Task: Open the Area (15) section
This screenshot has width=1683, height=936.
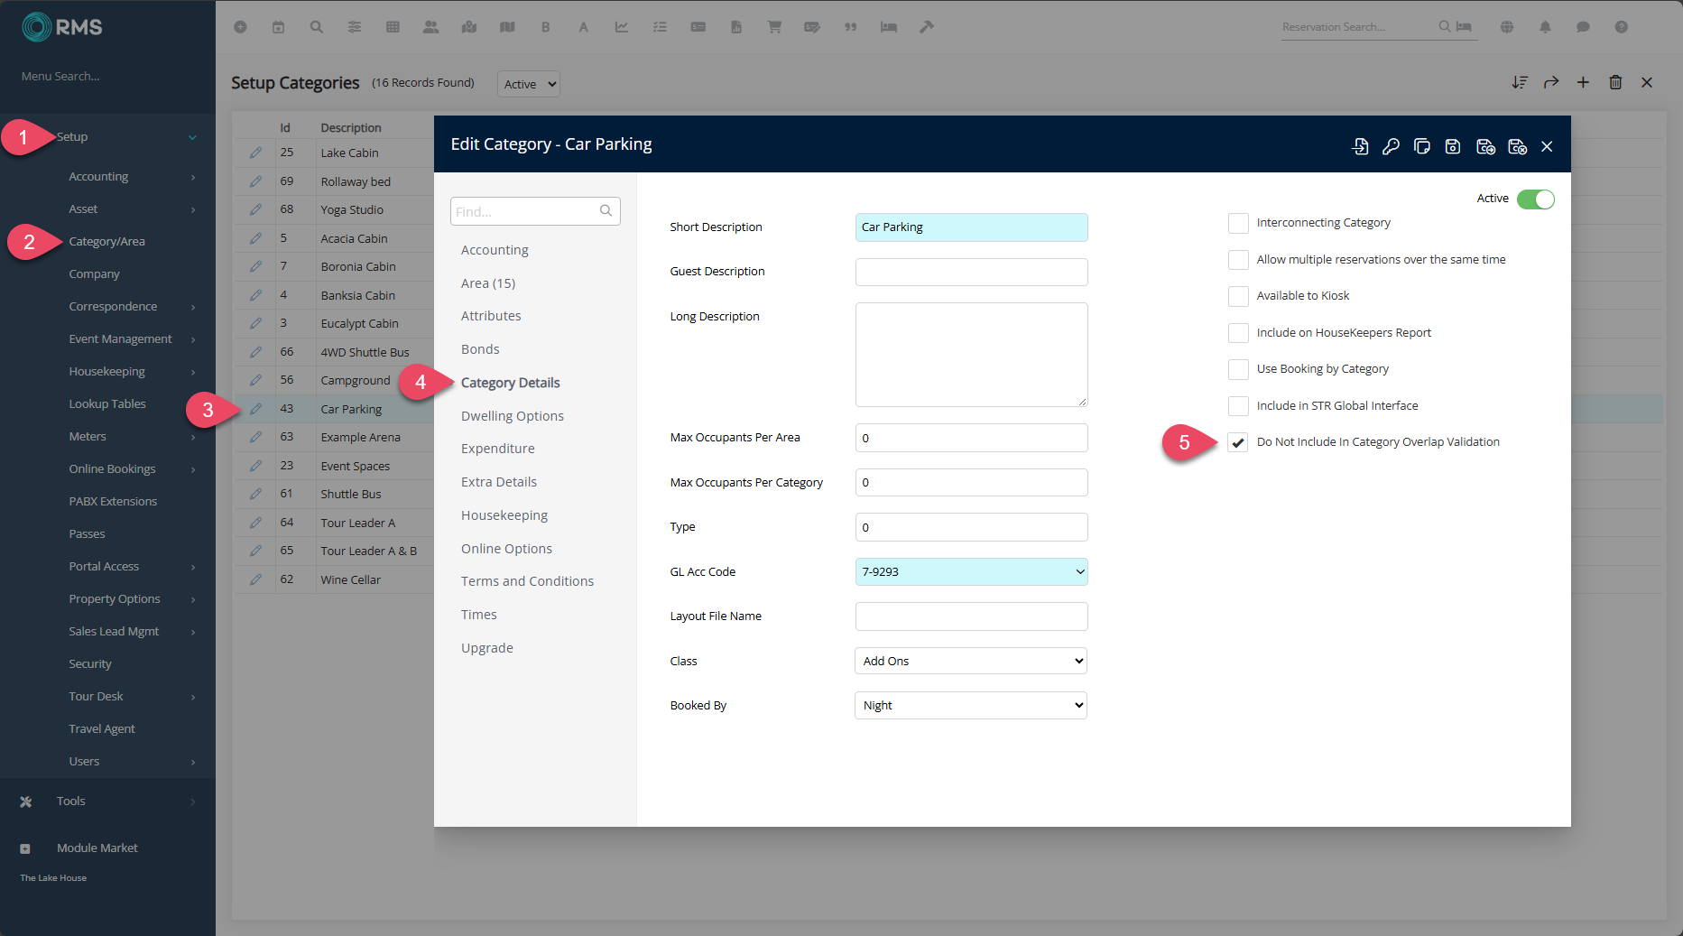Action: coord(488,283)
